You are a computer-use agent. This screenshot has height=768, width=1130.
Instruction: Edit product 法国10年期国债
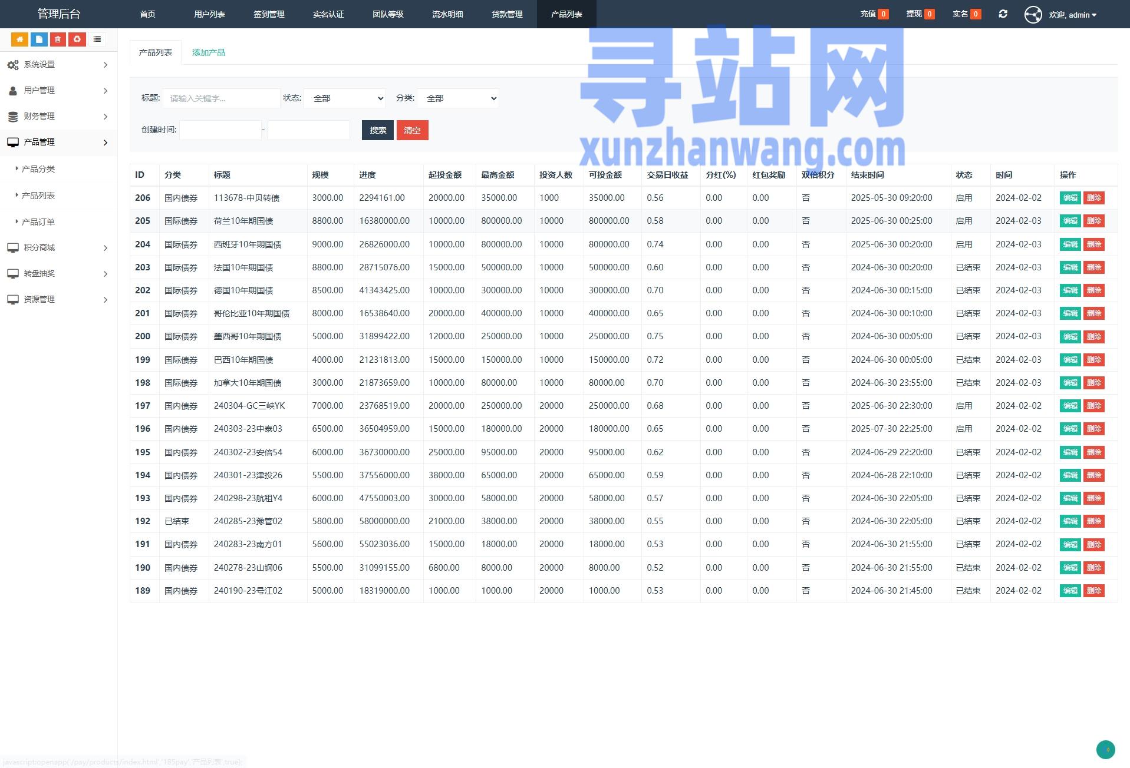pyautogui.click(x=1070, y=267)
